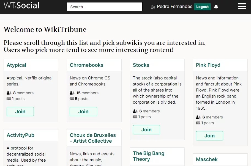Click the WT:Social logo
This screenshot has width=251, height=166.
[x=21, y=5]
